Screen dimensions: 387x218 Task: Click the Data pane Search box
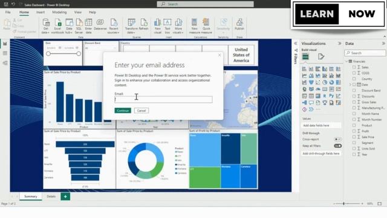(x=365, y=53)
